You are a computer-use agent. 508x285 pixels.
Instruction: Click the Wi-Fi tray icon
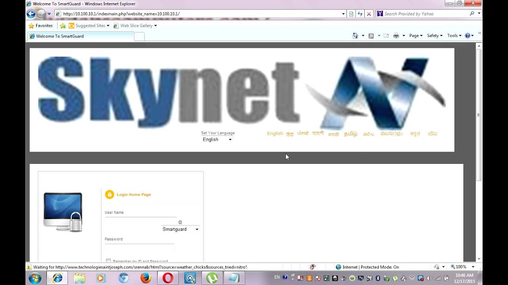(412, 278)
